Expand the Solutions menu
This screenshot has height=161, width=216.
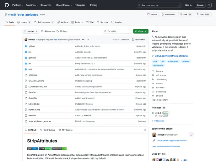click(x=32, y=5)
